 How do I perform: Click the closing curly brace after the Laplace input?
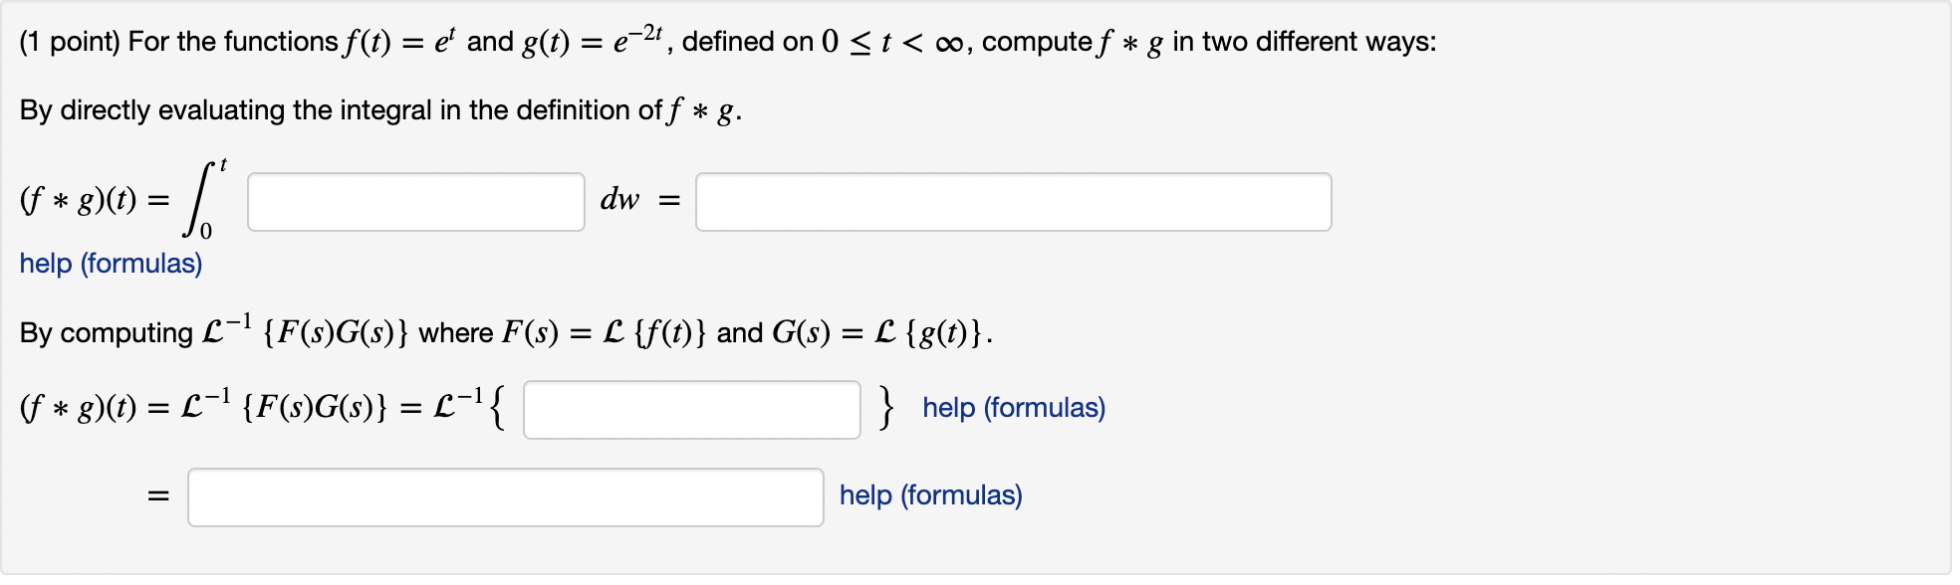click(885, 408)
